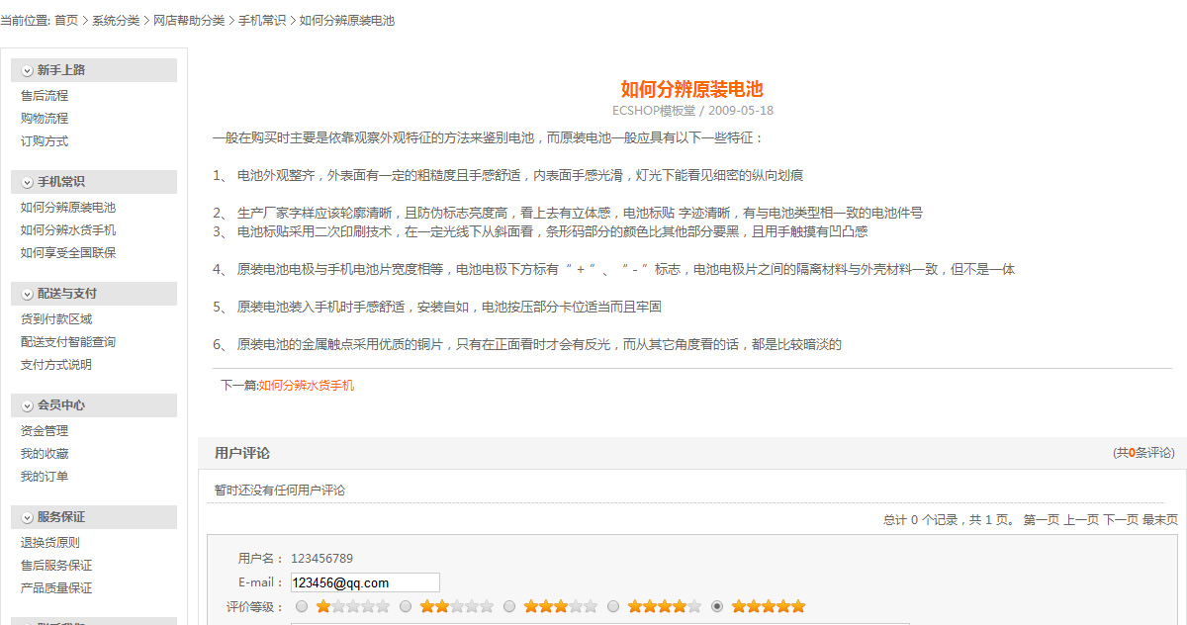Click the 服务保证 section heading
This screenshot has height=625, width=1187.
click(x=61, y=517)
